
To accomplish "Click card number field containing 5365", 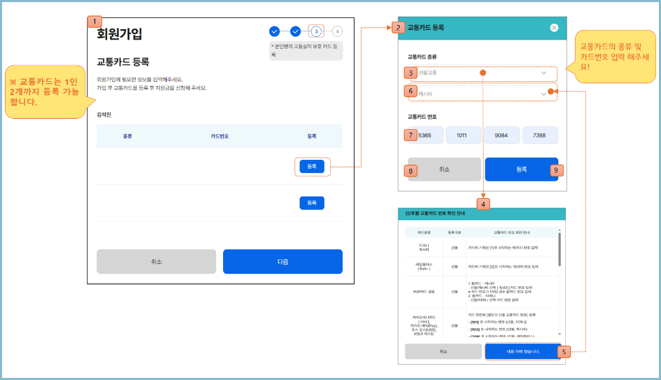I will pos(425,135).
